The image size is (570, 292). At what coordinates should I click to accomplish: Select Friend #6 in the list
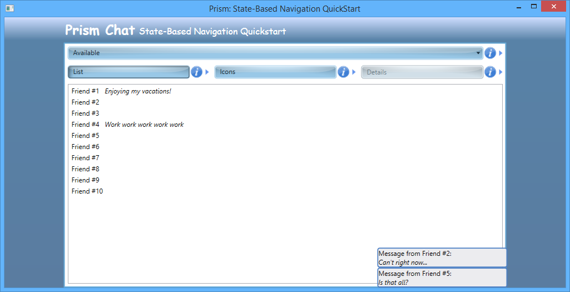[x=86, y=146]
